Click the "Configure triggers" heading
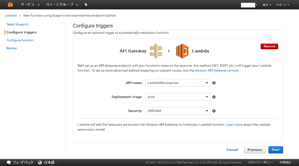The image size is (299, 166). (x=93, y=26)
